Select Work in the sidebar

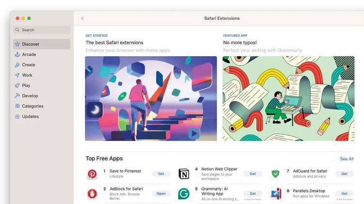coord(42,75)
